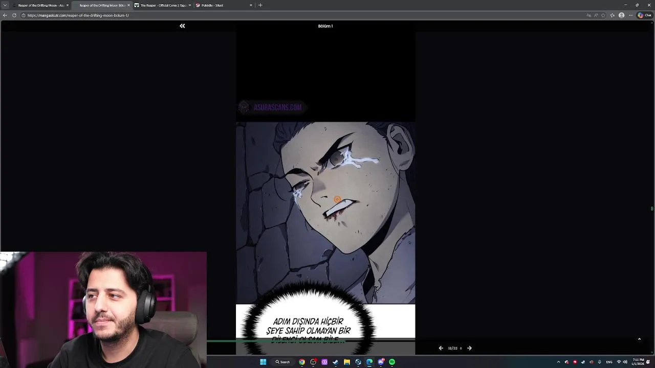Open the clock showing 7:11 PM
The height and width of the screenshot is (368, 655).
638,362
